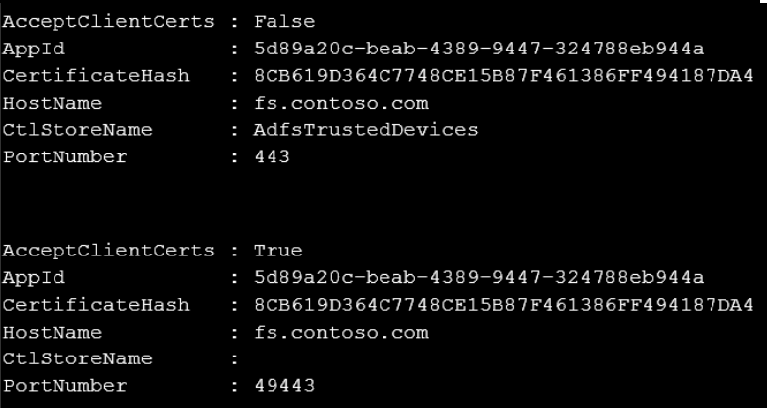Screen dimensions: 767x408
Task: Click the first HostName label
Action: click(x=53, y=103)
